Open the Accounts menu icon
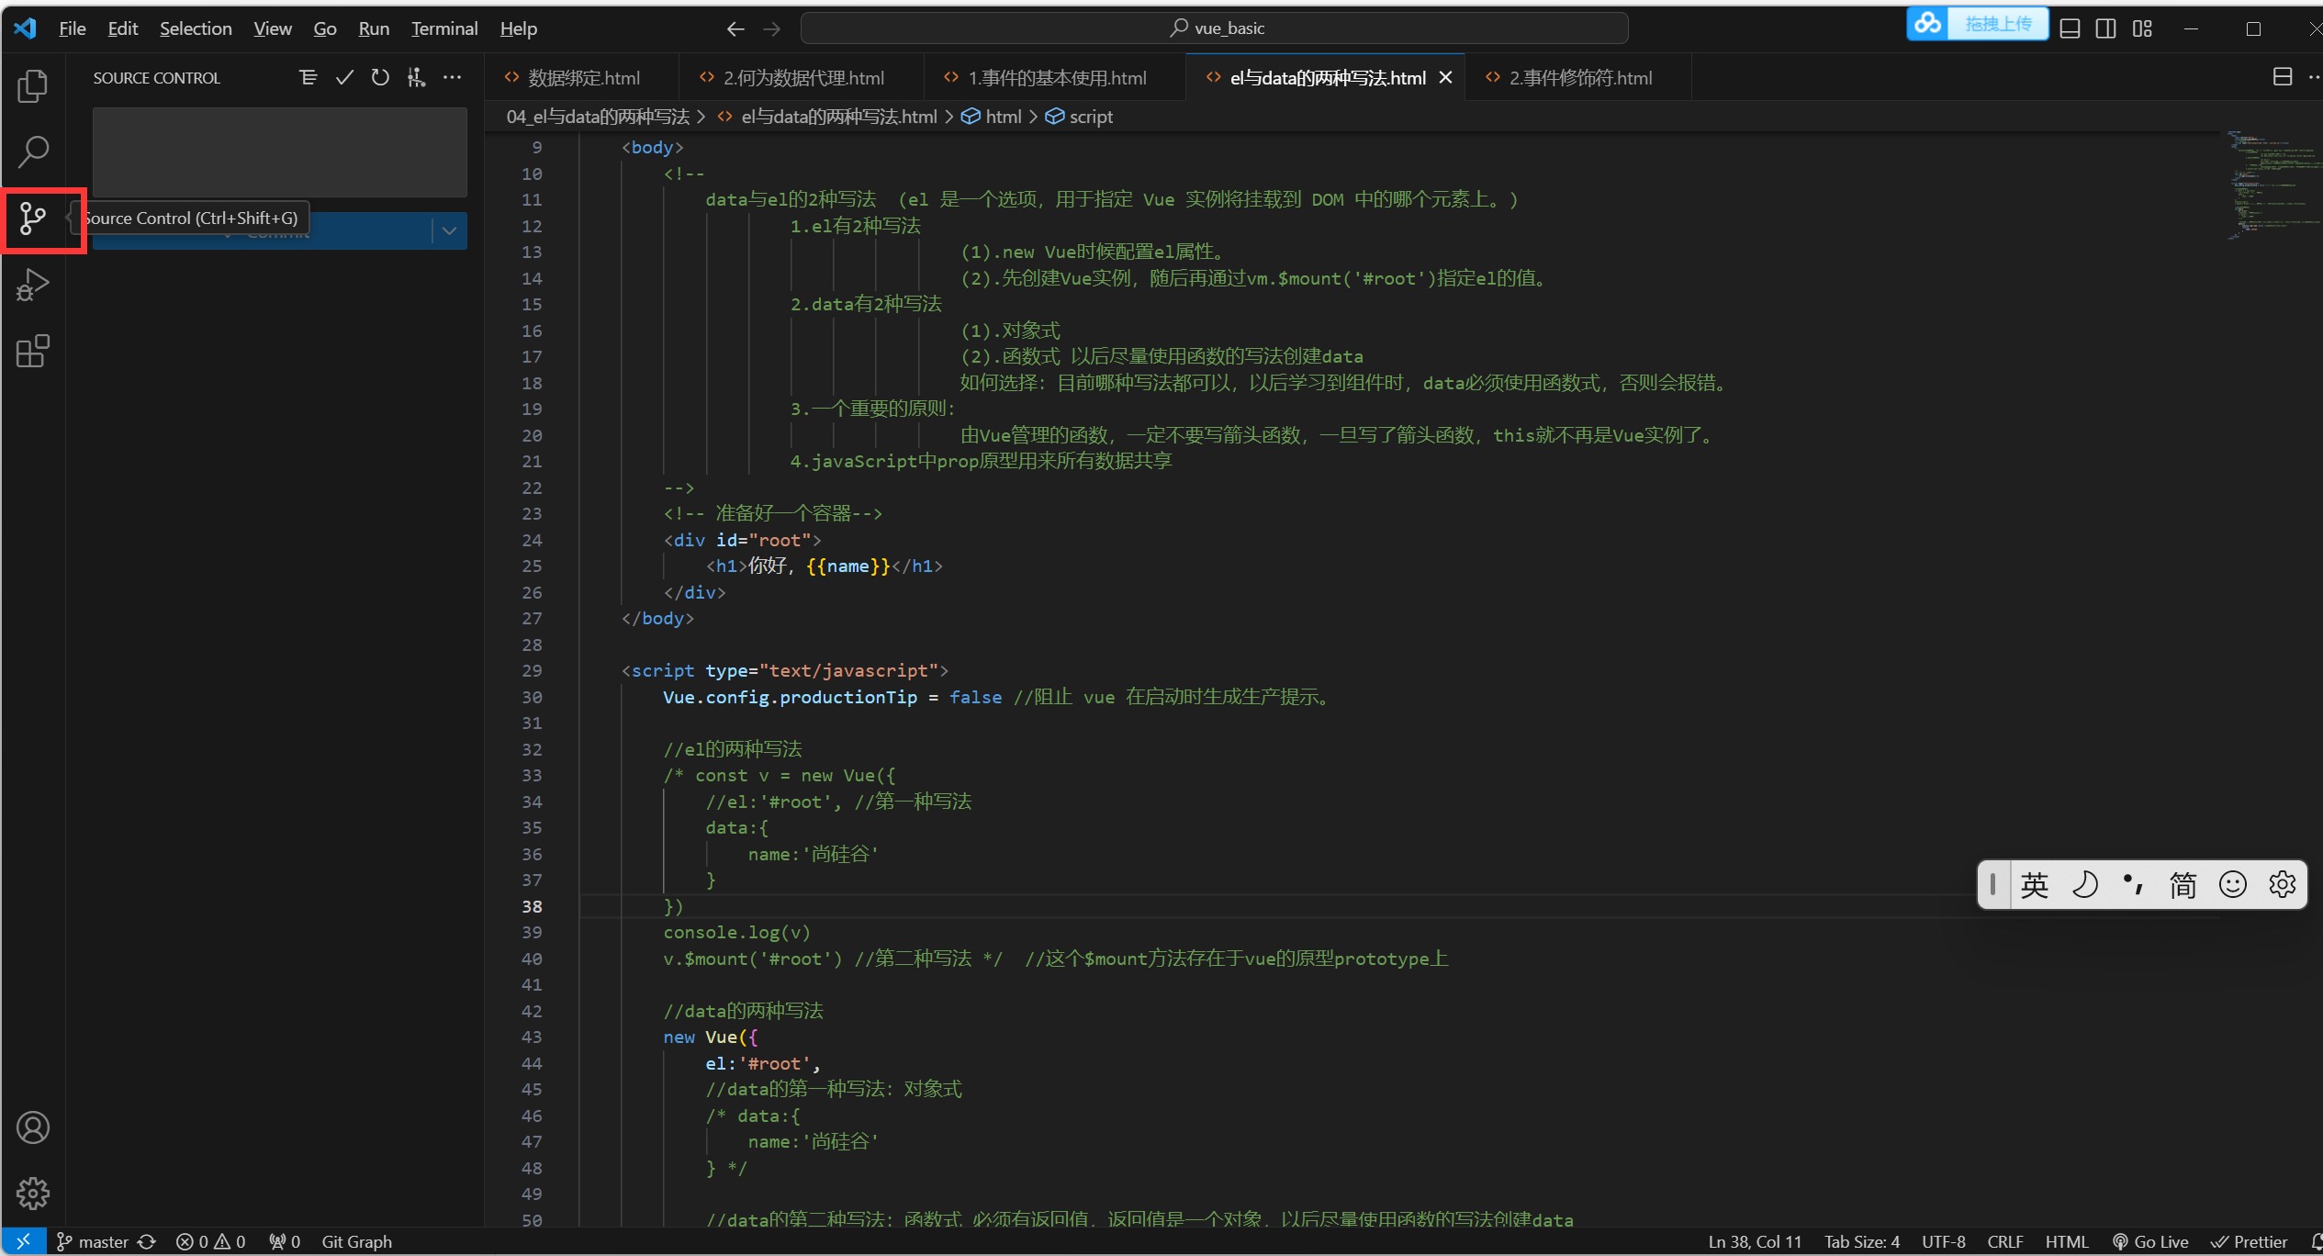Image resolution: width=2323 pixels, height=1256 pixels. [x=33, y=1127]
